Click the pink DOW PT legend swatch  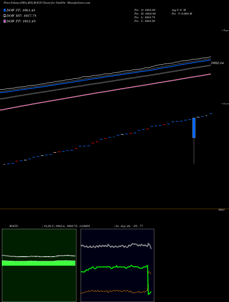point(5,22)
